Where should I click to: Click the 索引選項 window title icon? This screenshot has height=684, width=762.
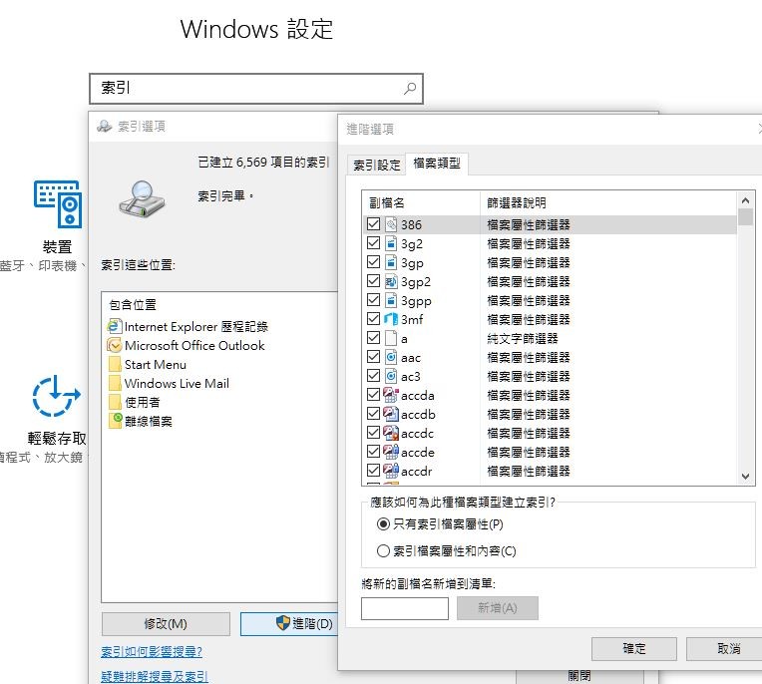[104, 127]
